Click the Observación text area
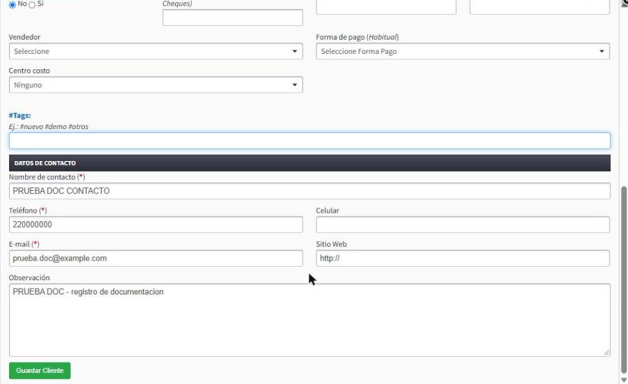Screen dimensions: 628x384 pyautogui.click(x=310, y=320)
